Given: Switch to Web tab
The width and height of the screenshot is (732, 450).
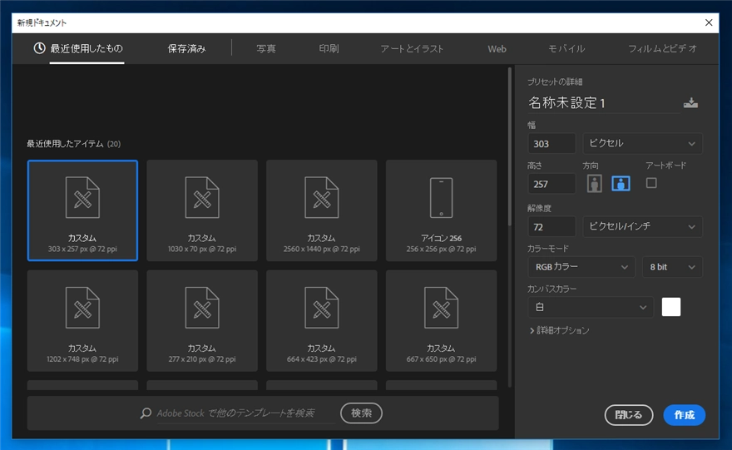Looking at the screenshot, I should tap(497, 48).
